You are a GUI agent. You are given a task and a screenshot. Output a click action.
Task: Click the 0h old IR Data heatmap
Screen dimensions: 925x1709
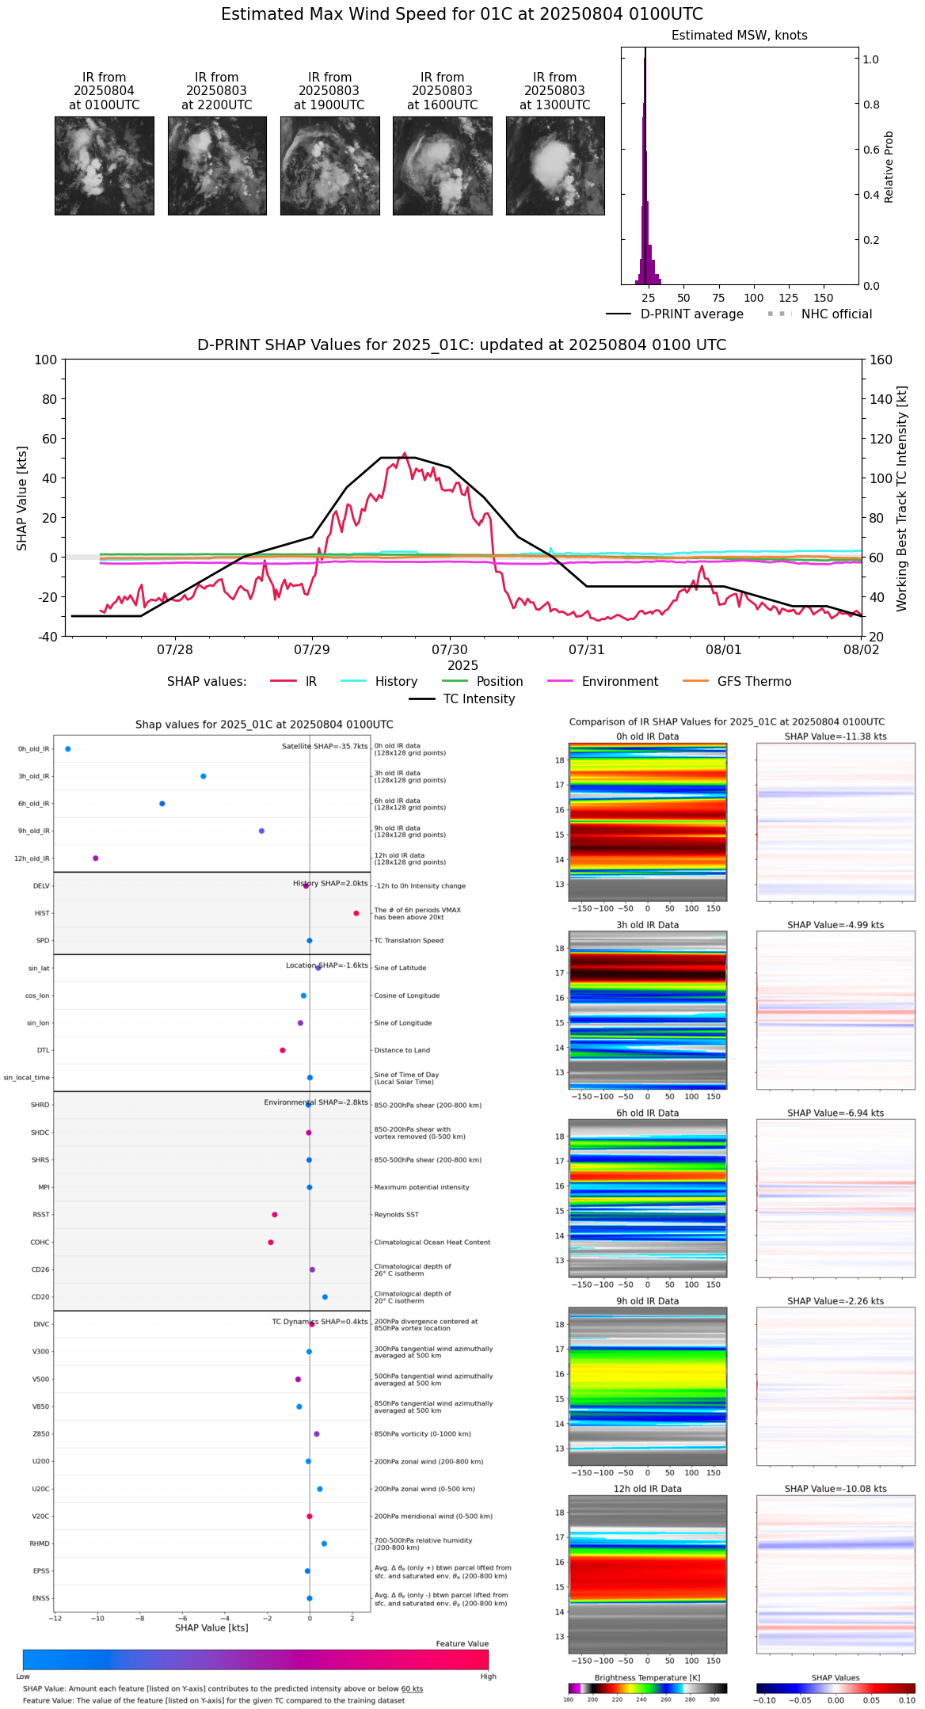(x=647, y=821)
